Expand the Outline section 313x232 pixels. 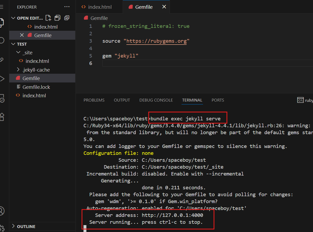click(13, 226)
